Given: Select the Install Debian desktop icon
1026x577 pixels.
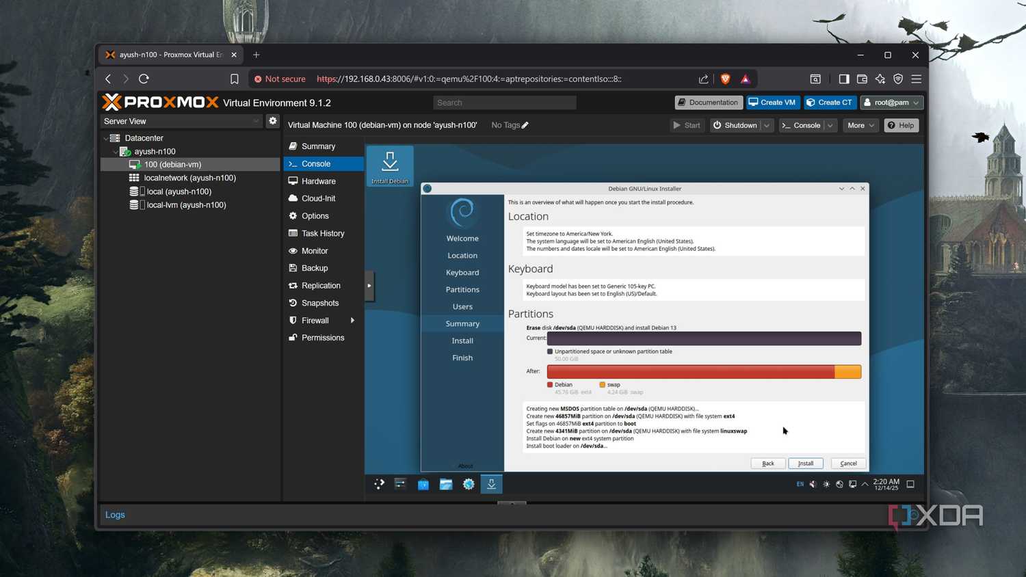Looking at the screenshot, I should tap(390, 164).
